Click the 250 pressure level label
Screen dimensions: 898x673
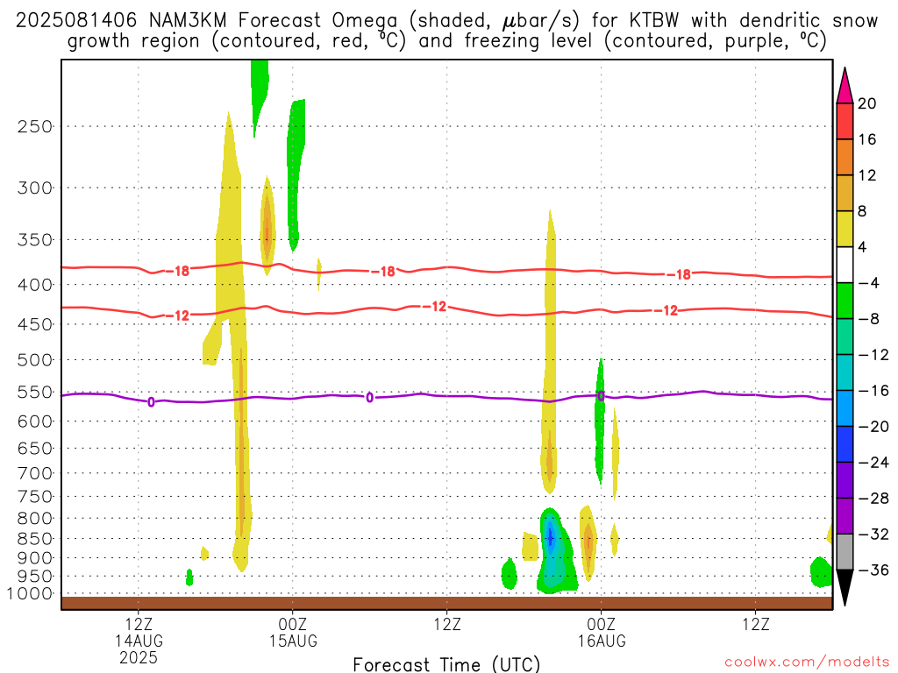pyautogui.click(x=35, y=126)
